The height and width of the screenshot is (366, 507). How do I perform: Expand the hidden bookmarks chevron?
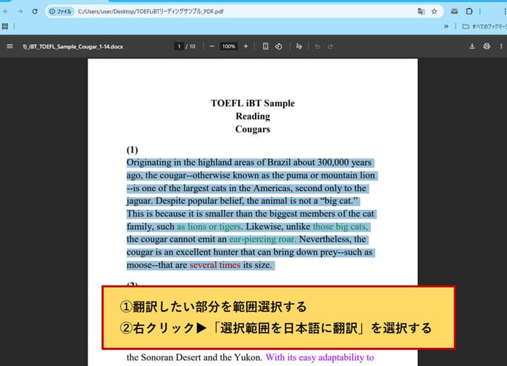[x=448, y=26]
